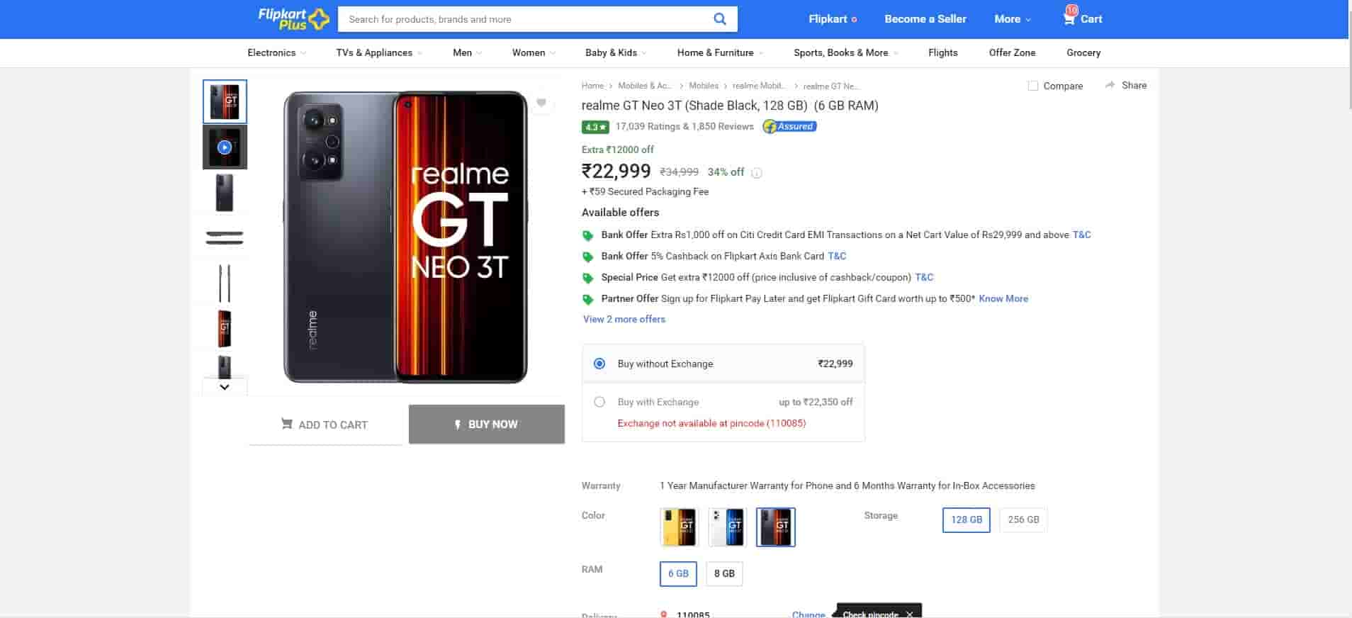Click the Flipkart Plus logo

293,19
